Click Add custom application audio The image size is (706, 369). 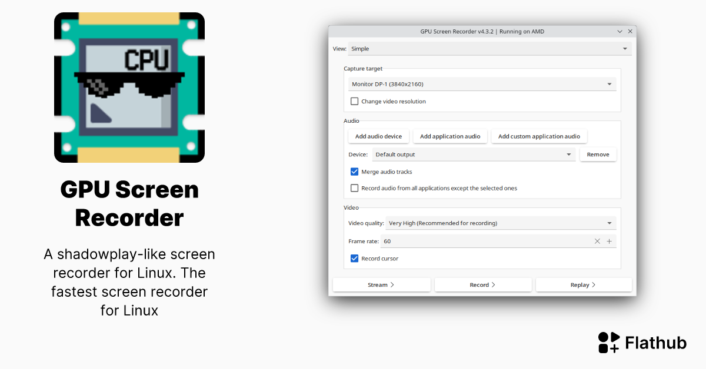[539, 136]
